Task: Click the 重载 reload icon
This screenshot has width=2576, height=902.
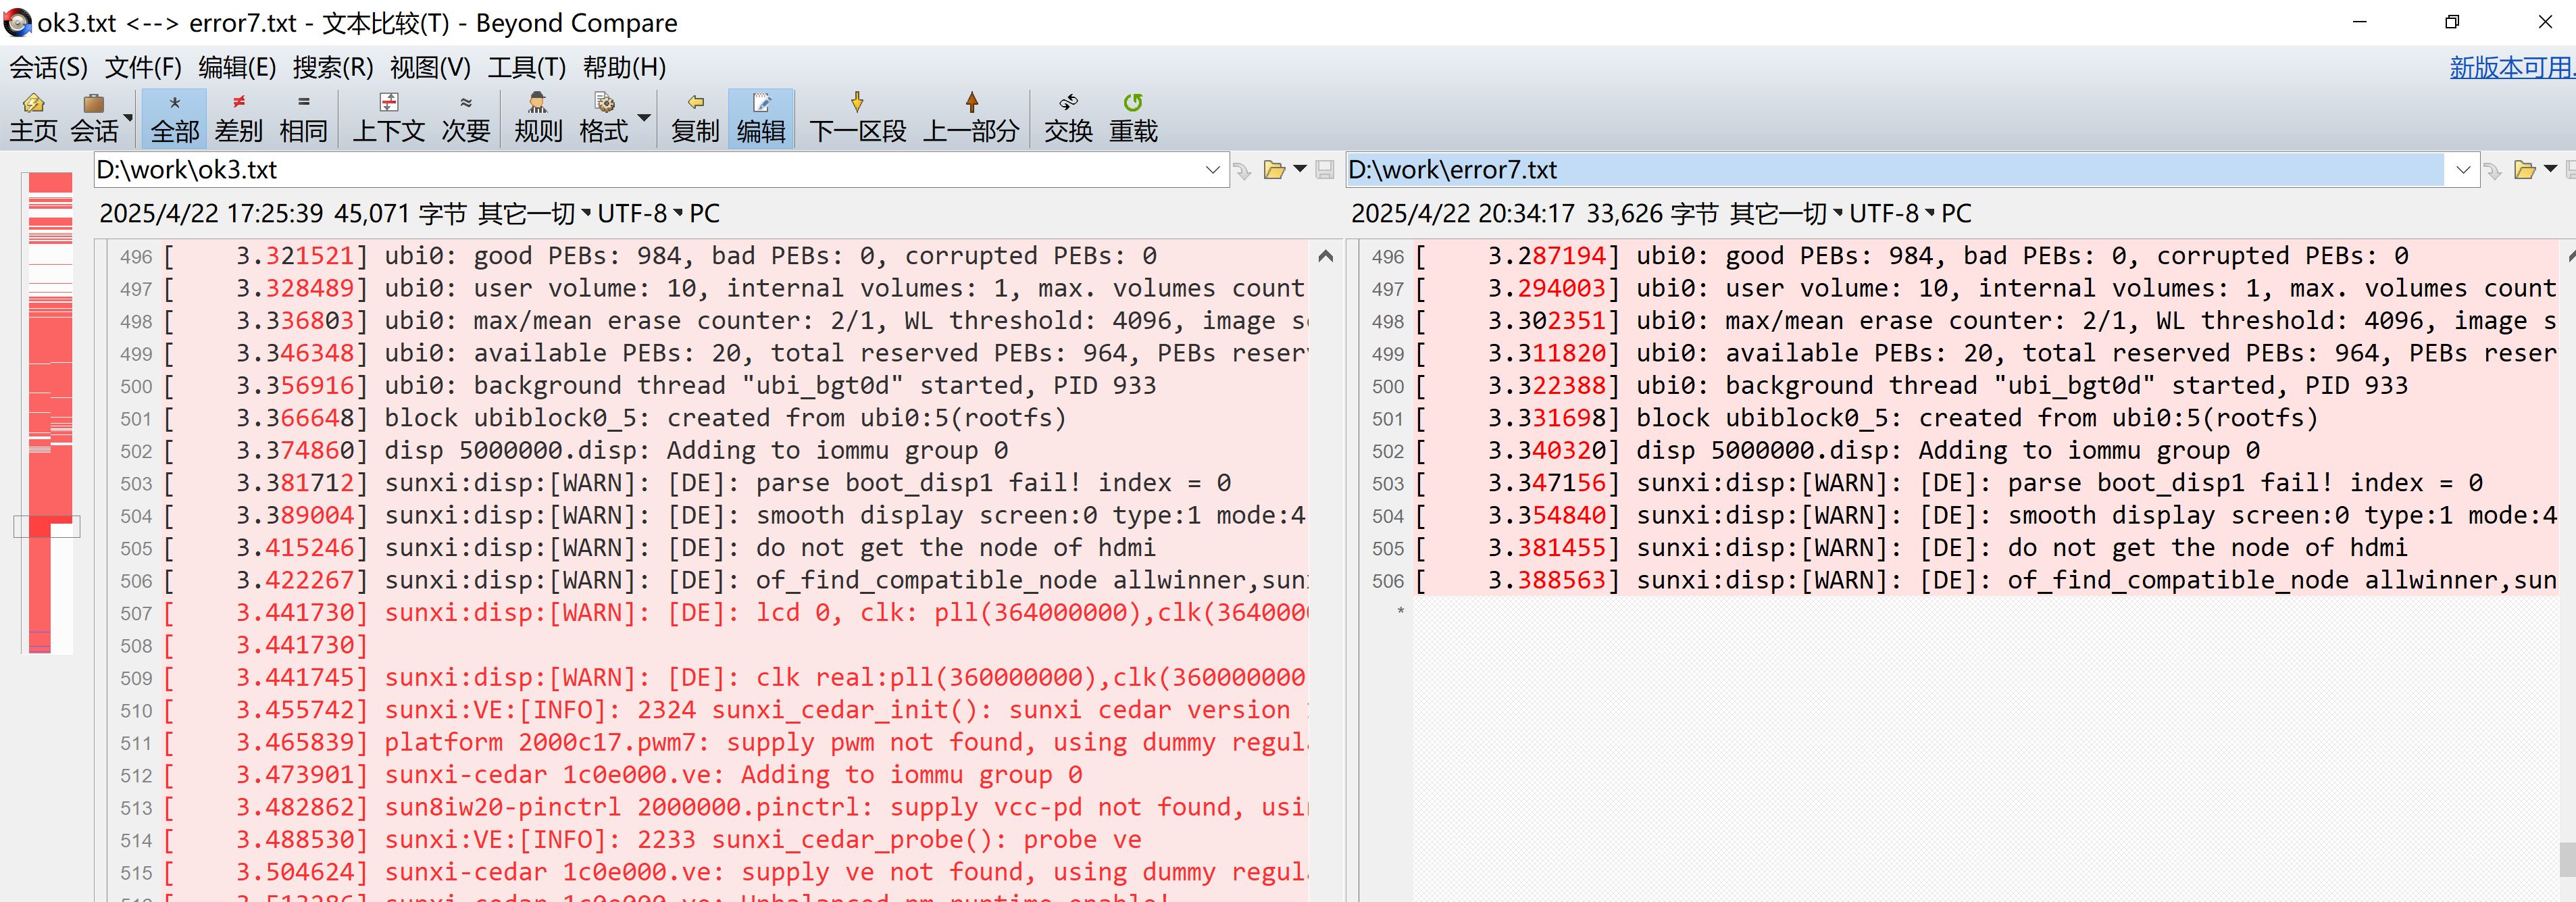Action: point(1133,118)
